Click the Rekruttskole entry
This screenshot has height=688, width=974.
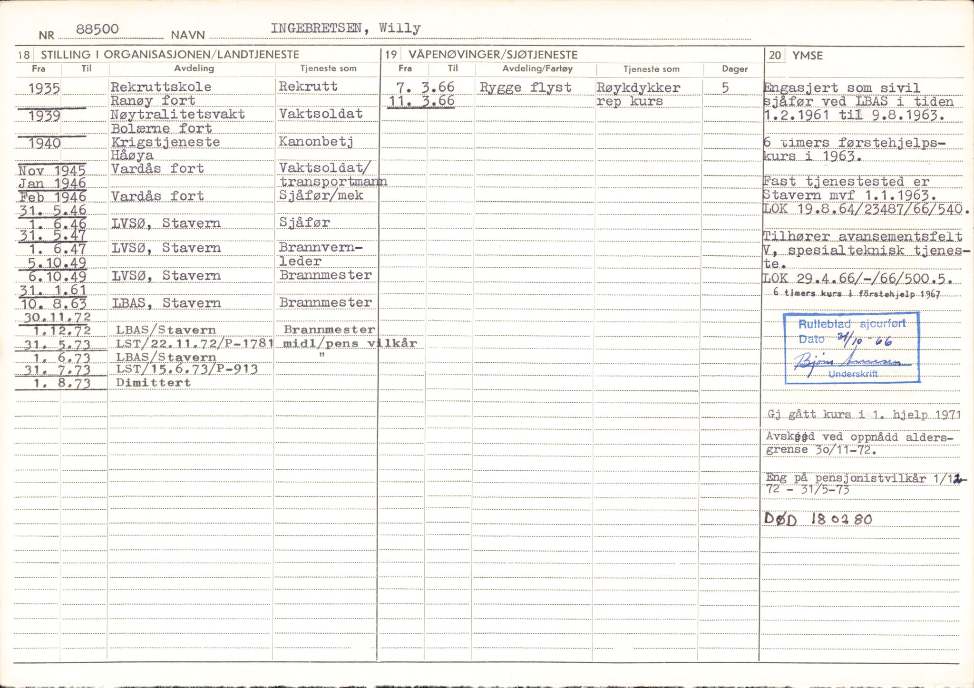(x=161, y=87)
